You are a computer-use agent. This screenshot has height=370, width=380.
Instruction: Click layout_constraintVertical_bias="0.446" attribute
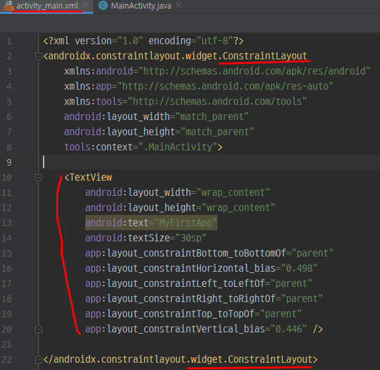click(196, 329)
